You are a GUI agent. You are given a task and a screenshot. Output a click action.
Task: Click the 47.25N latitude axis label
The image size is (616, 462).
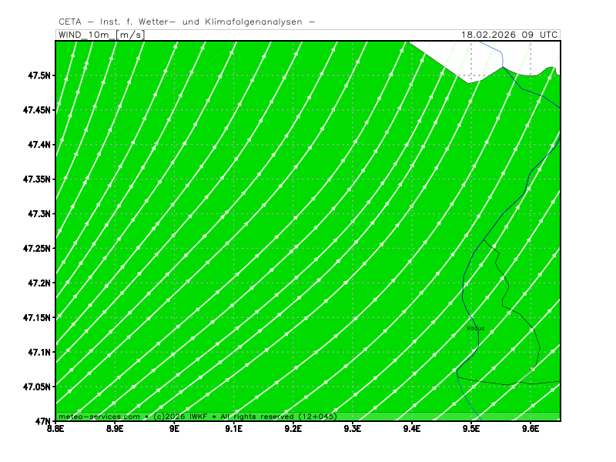[35, 248]
